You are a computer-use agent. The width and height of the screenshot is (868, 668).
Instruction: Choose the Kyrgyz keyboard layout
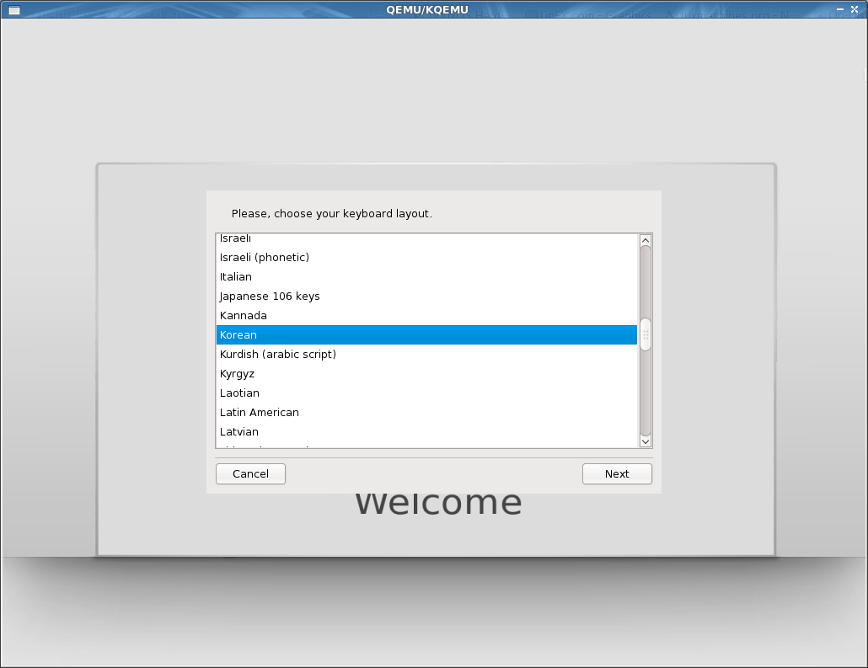[x=426, y=373]
